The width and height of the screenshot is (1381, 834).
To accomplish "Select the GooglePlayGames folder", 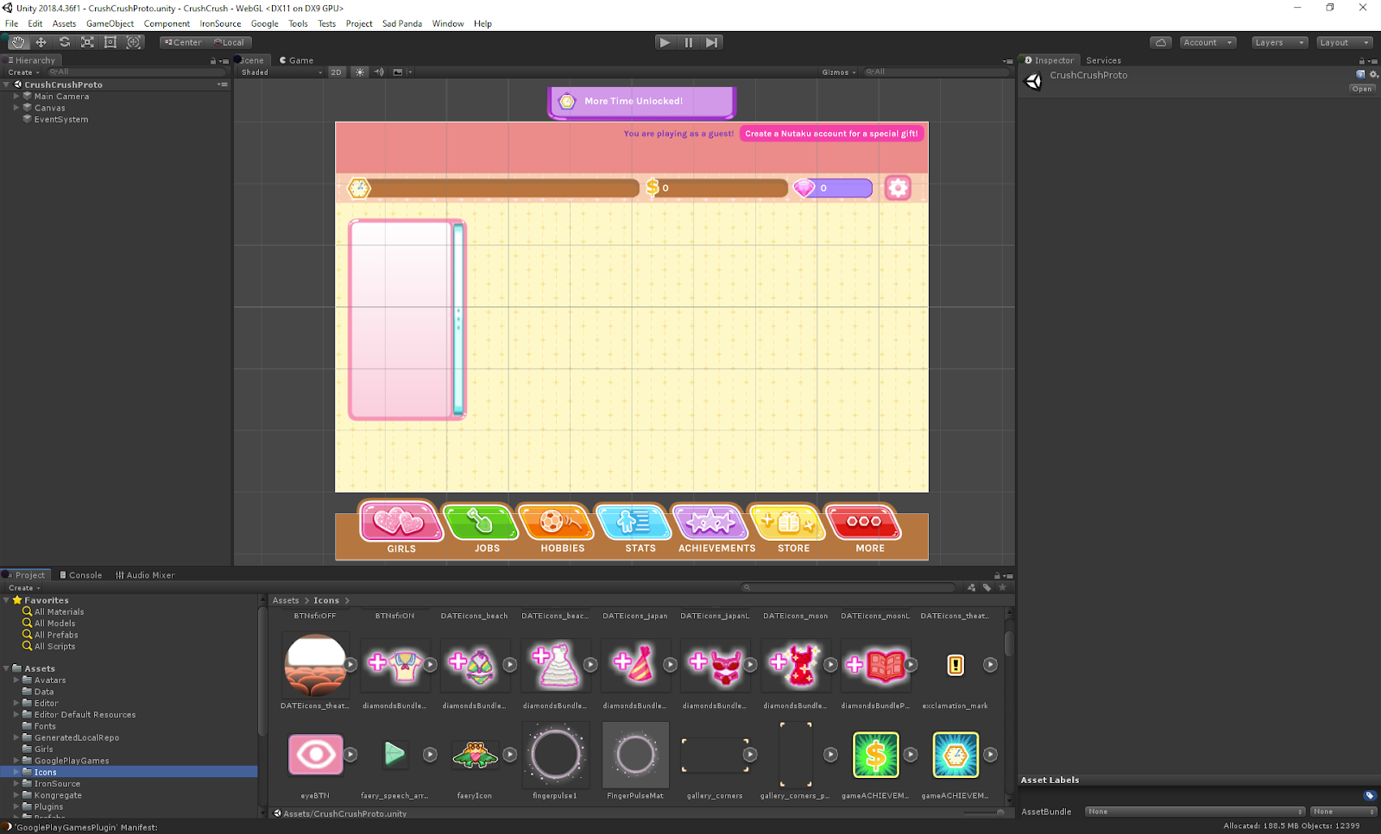I will 72,761.
